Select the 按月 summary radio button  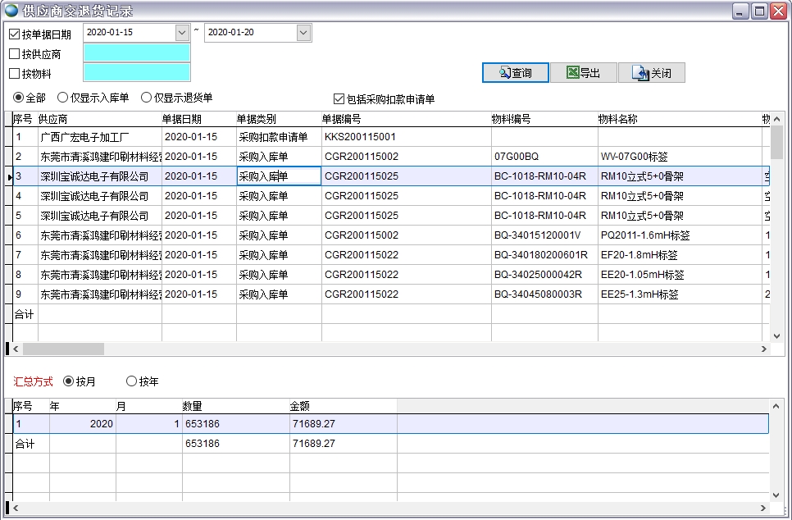pos(69,381)
